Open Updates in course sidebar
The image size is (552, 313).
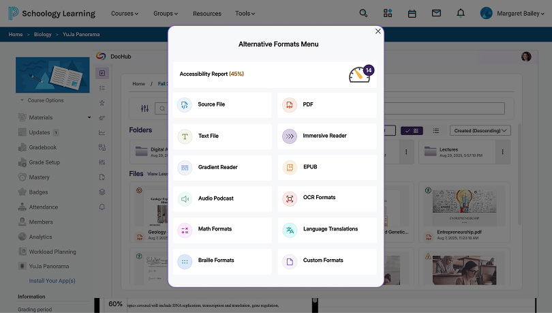[x=39, y=132]
